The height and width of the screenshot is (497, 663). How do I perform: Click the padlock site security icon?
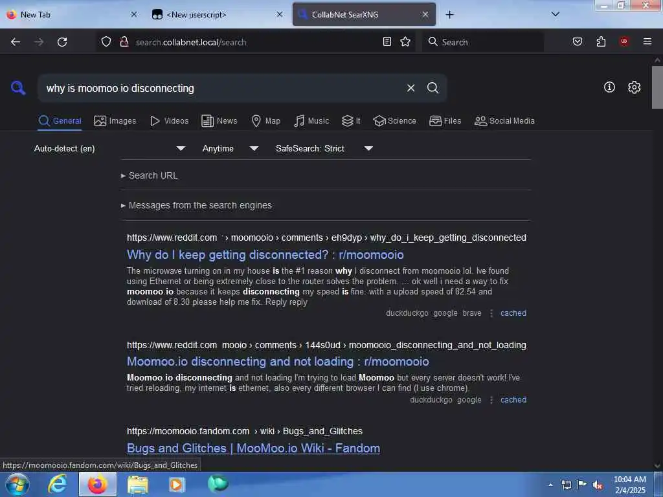click(x=124, y=41)
